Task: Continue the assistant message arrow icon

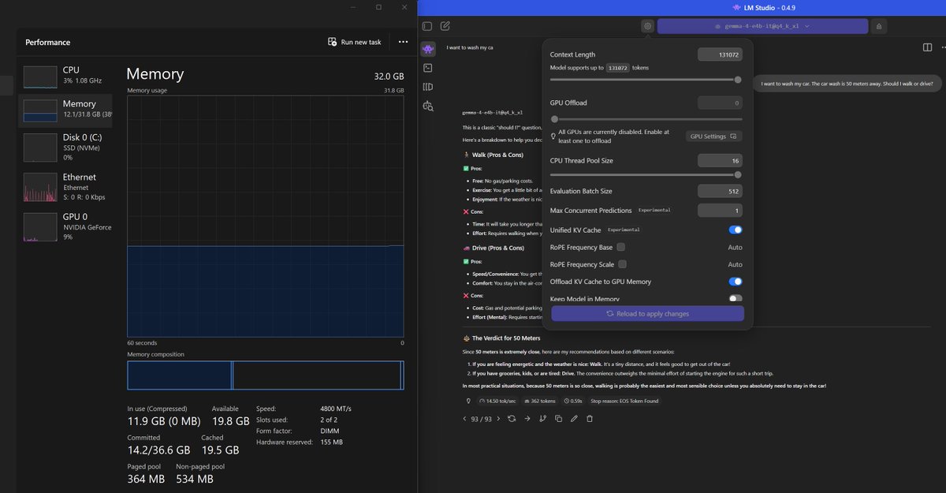Action: coord(527,419)
